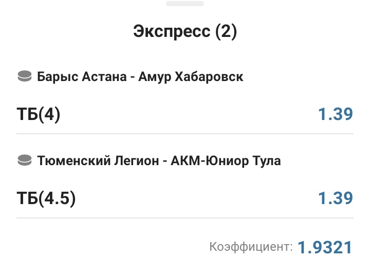The width and height of the screenshot is (370, 280).
Task: Tap the hockey puck icon beside Барыс Астана
Action: 25,77
